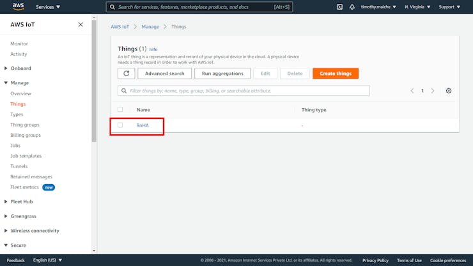This screenshot has height=266, width=473.
Task: Open Privacy Policy link
Action: click(x=375, y=260)
